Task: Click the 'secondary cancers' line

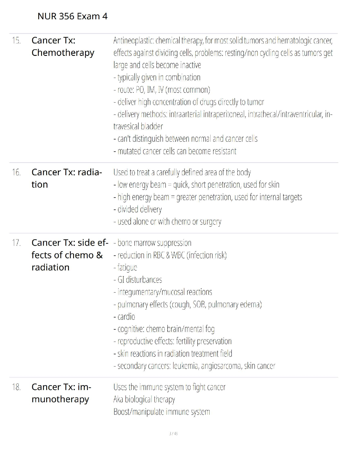Action: pos(194,366)
